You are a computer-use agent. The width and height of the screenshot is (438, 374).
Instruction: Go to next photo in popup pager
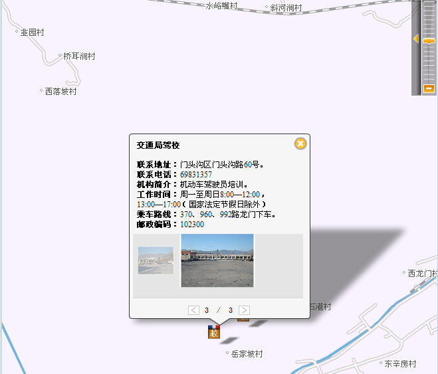pyautogui.click(x=244, y=310)
